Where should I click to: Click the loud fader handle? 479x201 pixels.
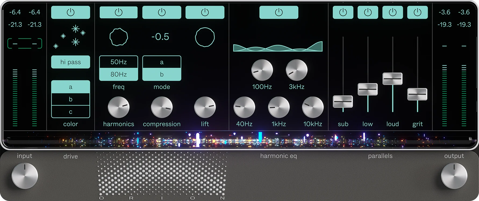(x=392, y=79)
